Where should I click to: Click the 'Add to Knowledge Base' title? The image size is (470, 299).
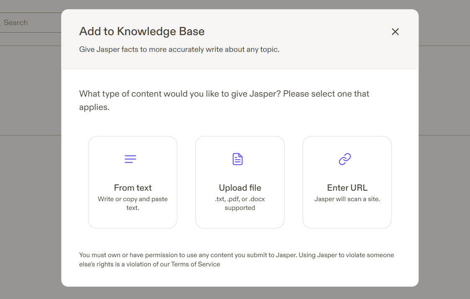pyautogui.click(x=142, y=31)
